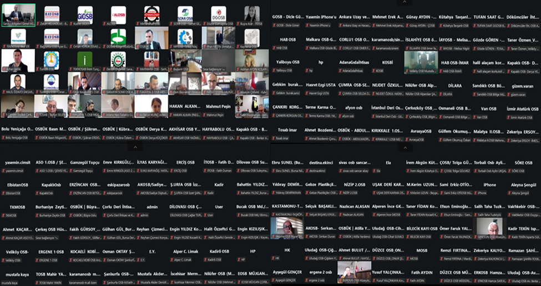Select the Veliköy OSB Mustafa video tile
The image size is (541, 286).
421,62
